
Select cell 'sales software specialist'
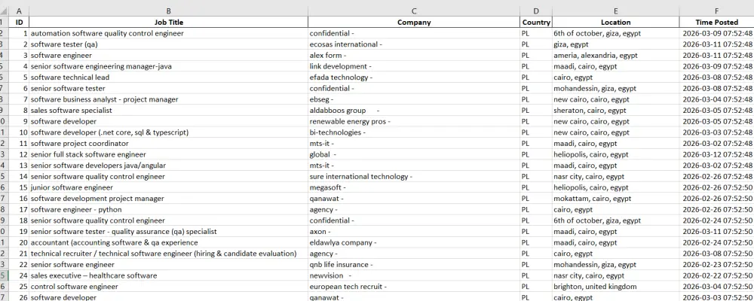pyautogui.click(x=169, y=111)
